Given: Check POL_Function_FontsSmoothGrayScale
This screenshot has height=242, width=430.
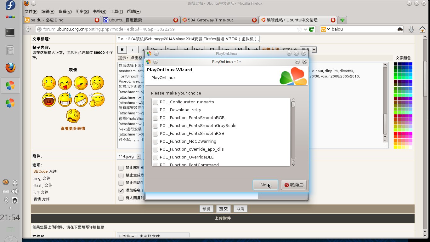Looking at the screenshot, I should point(155,126).
